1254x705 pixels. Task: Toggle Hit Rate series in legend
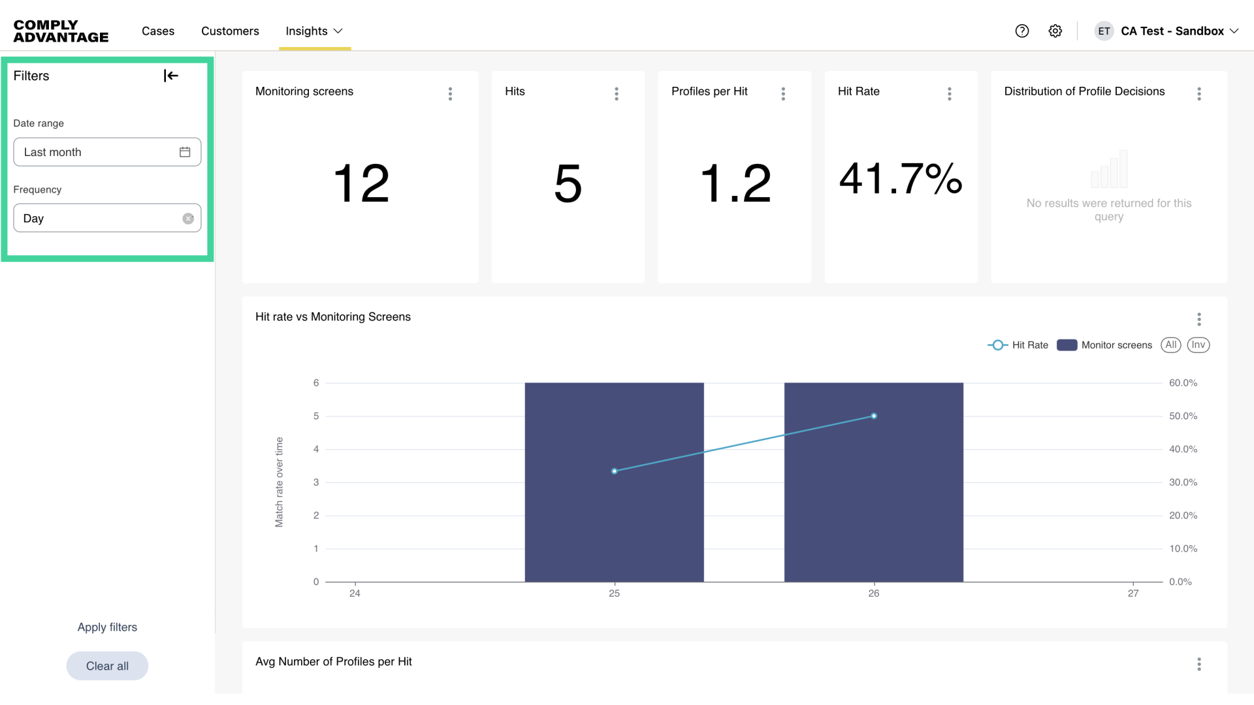point(1018,345)
